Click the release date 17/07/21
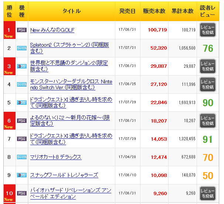This screenshot has height=204, width=224. tap(127, 48)
